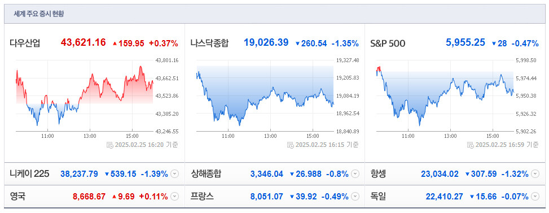Open the S&P 500 index link

388,44
